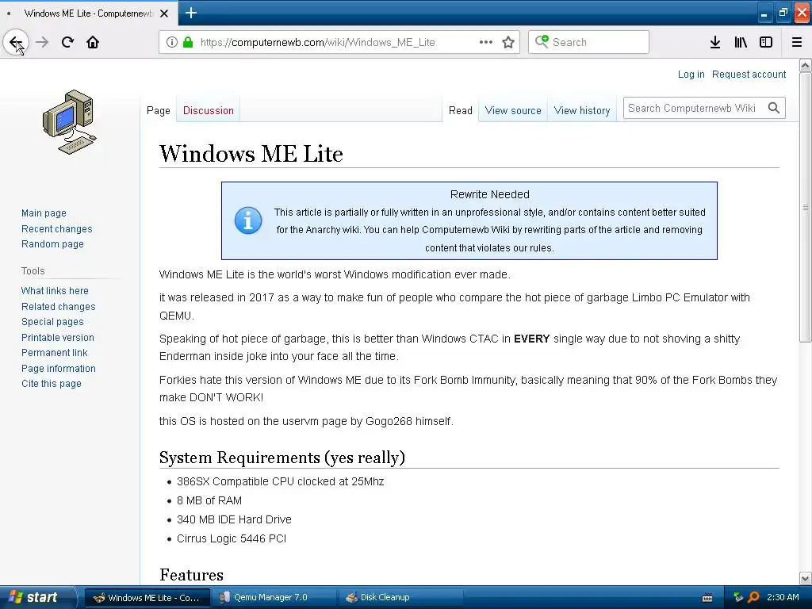Screen dimensions: 812x609
Task: Click the System Requirements heading
Action: coord(282,458)
